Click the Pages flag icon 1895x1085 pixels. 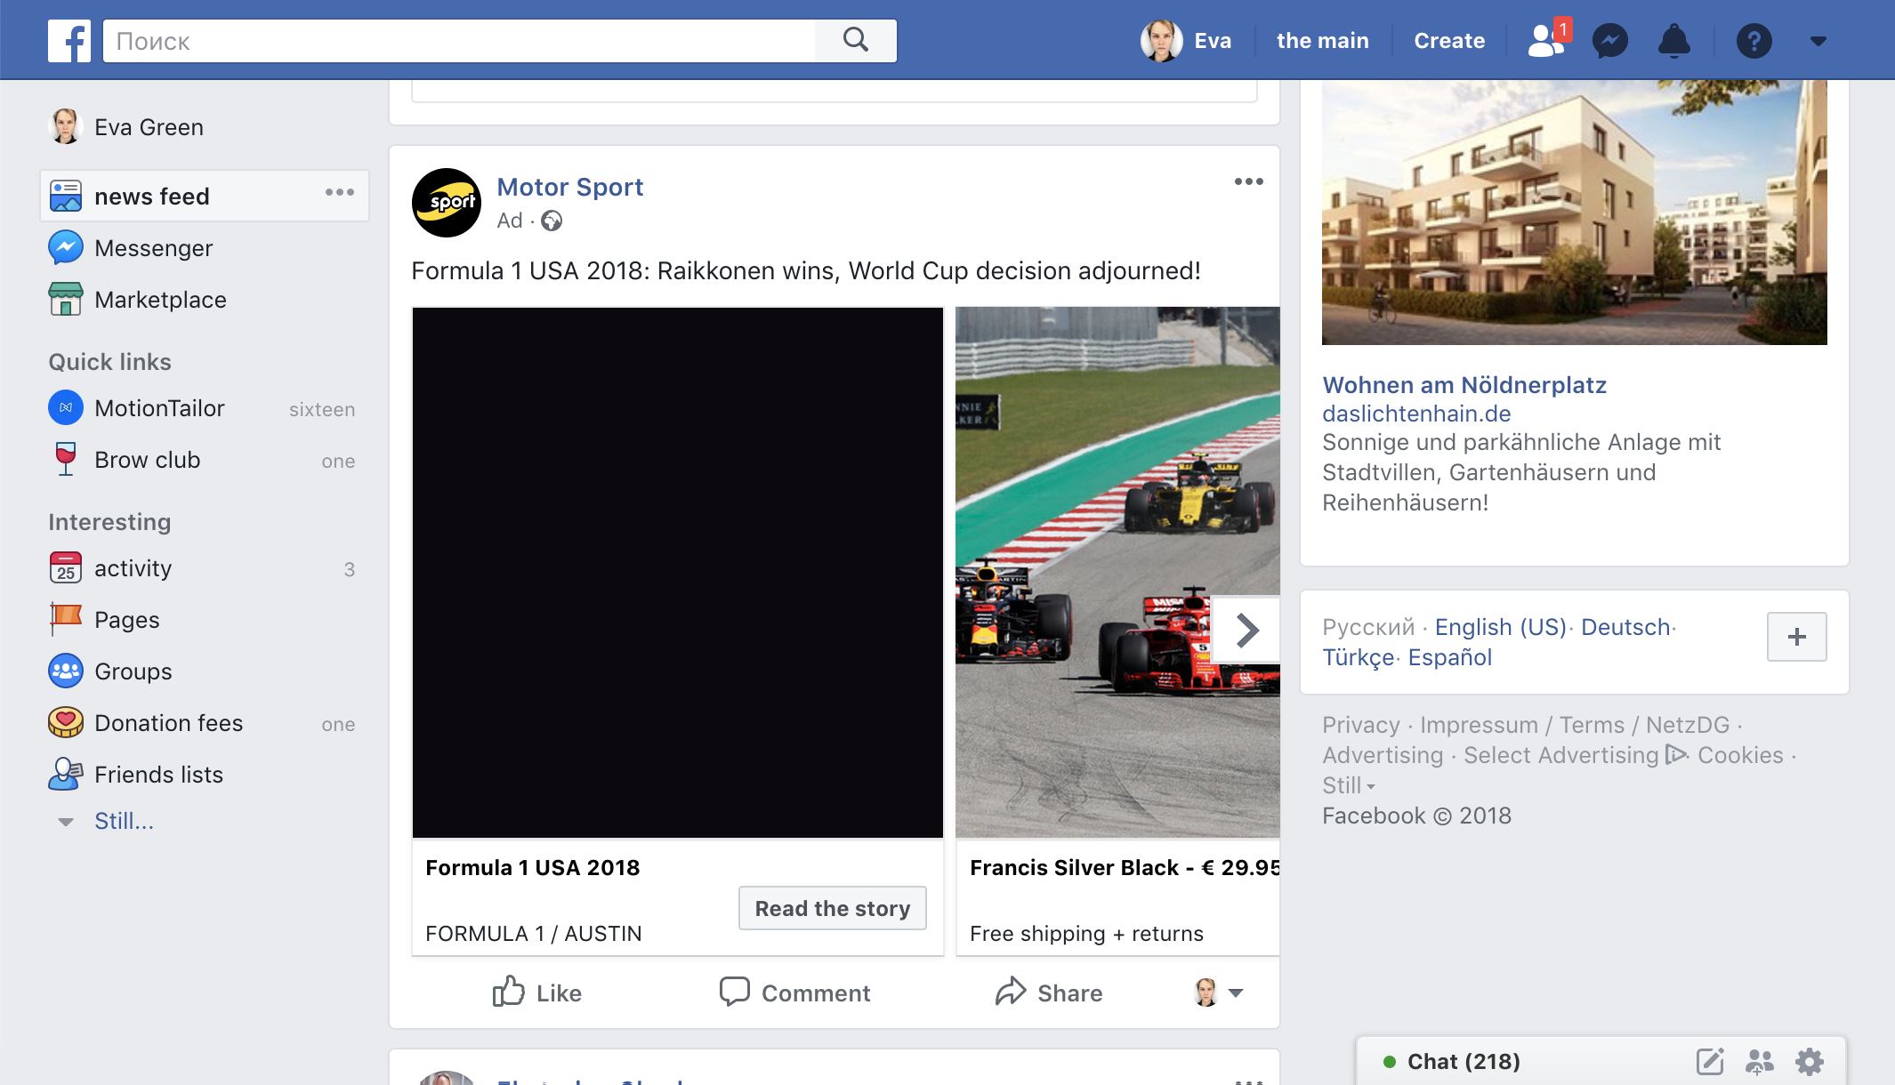point(66,619)
